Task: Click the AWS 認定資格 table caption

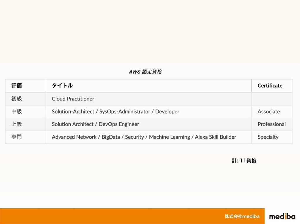Action: coord(145,72)
